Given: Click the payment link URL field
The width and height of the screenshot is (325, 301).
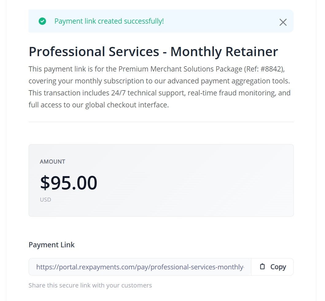Looking at the screenshot, I should point(140,267).
